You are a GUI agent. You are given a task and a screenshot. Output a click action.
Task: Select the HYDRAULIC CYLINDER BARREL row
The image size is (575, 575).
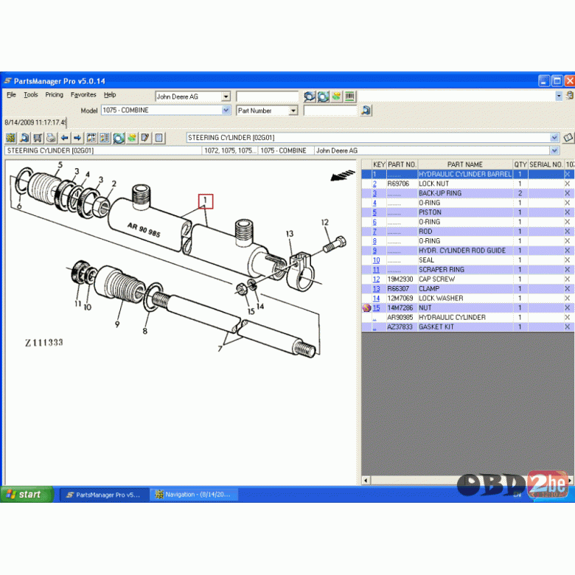467,174
